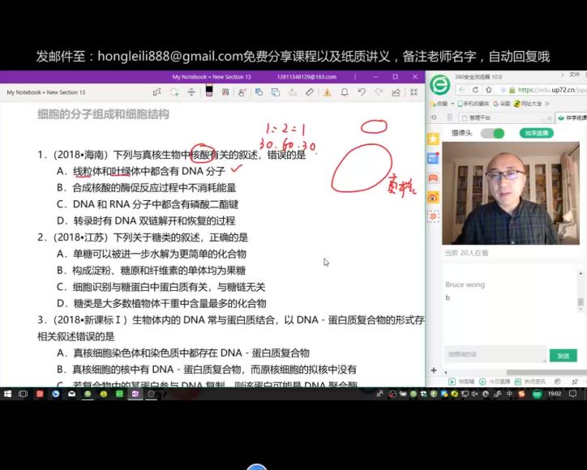Click the yellow warning triangle icon
The height and width of the screenshot is (470, 587).
(x=328, y=92)
